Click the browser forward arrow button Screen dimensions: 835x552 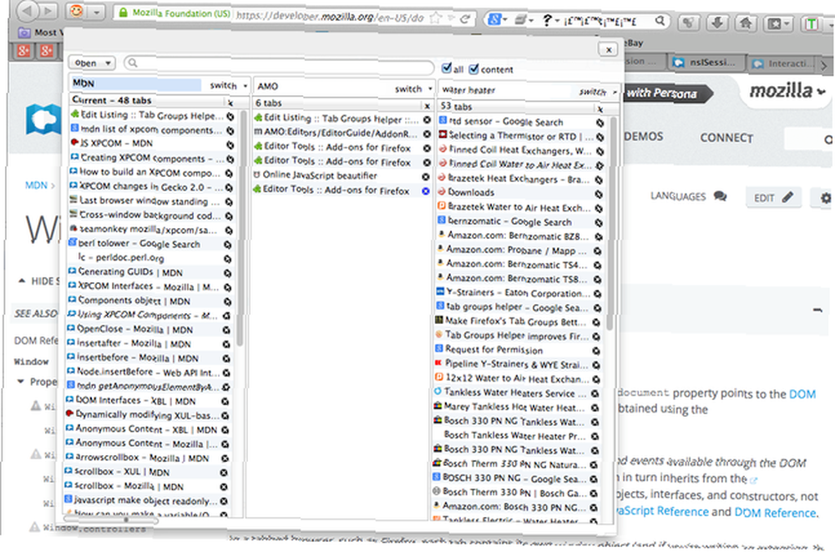click(48, 10)
